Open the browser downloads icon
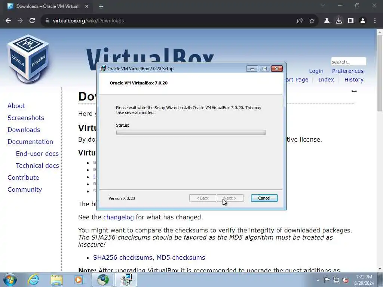Viewport: 383px width, 287px height. (339, 21)
